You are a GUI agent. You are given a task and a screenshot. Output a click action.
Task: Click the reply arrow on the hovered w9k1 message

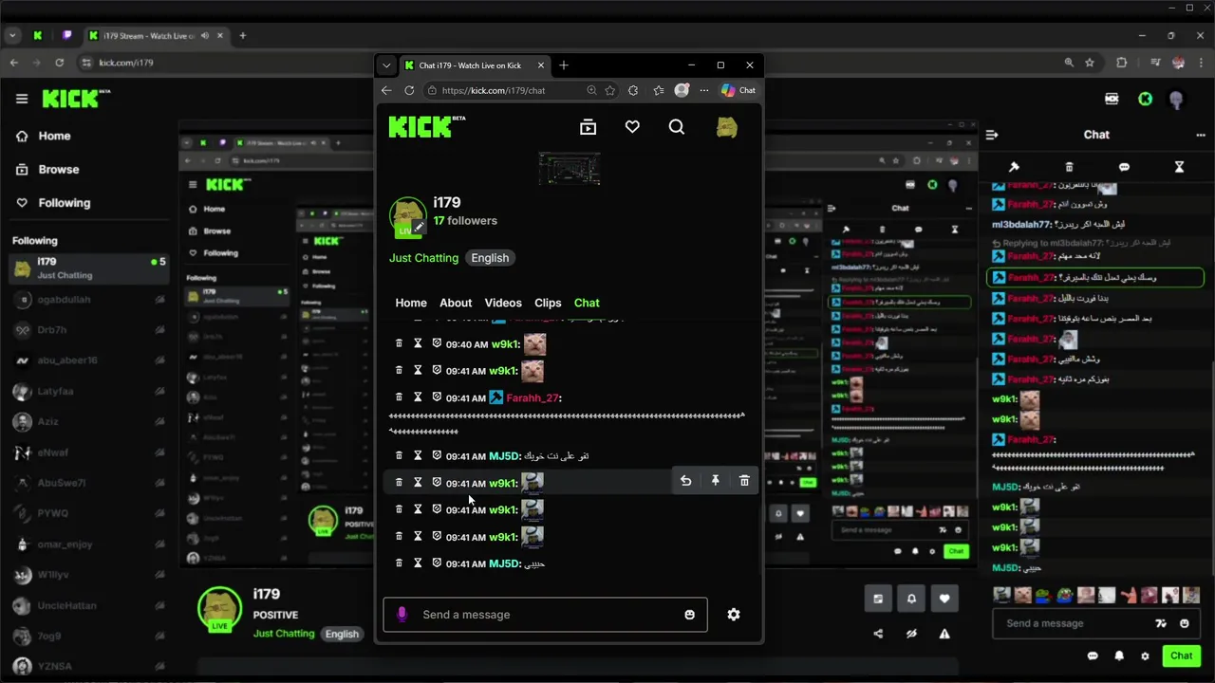(685, 481)
